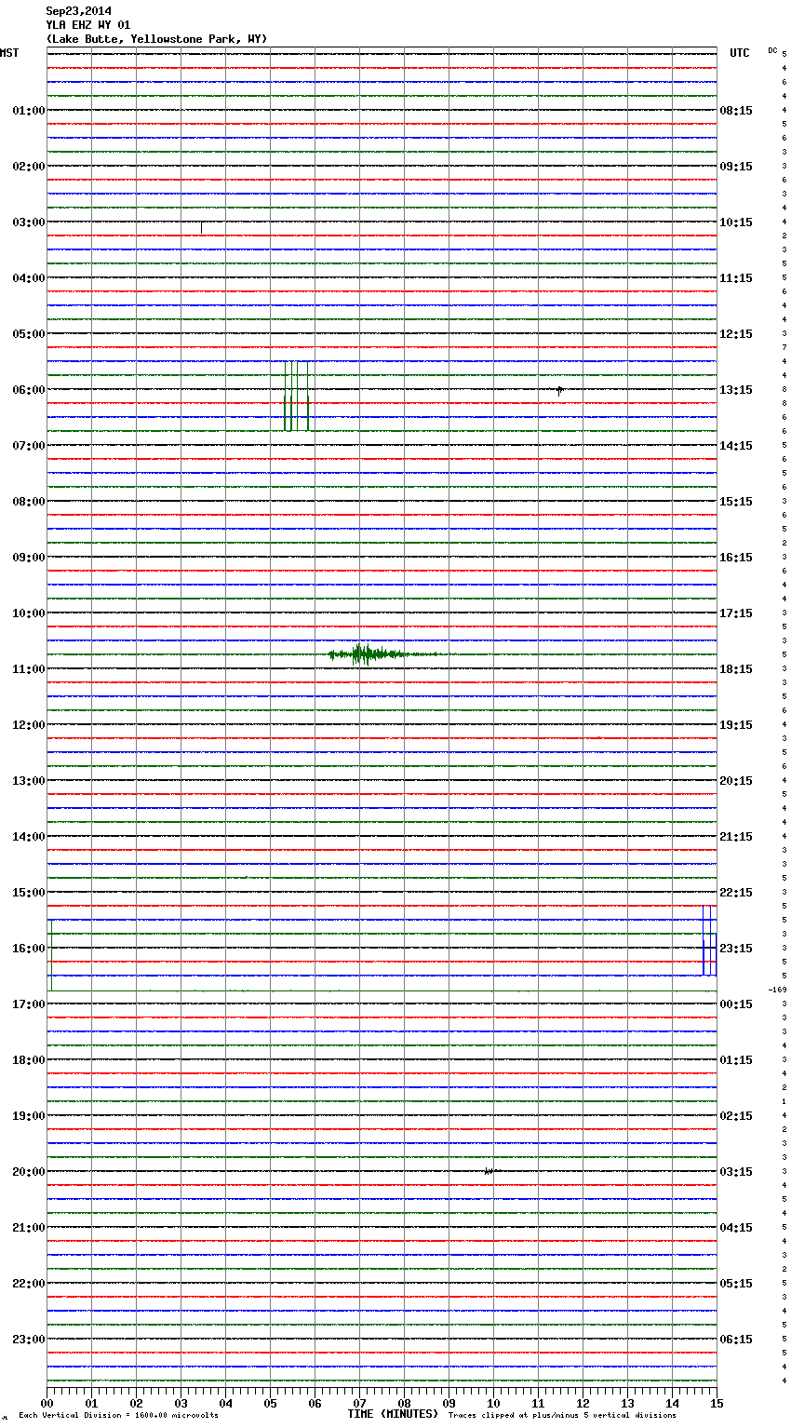The width and height of the screenshot is (791, 1428).
Task: Click minute 07 on the bottom axis
Action: point(359,1403)
